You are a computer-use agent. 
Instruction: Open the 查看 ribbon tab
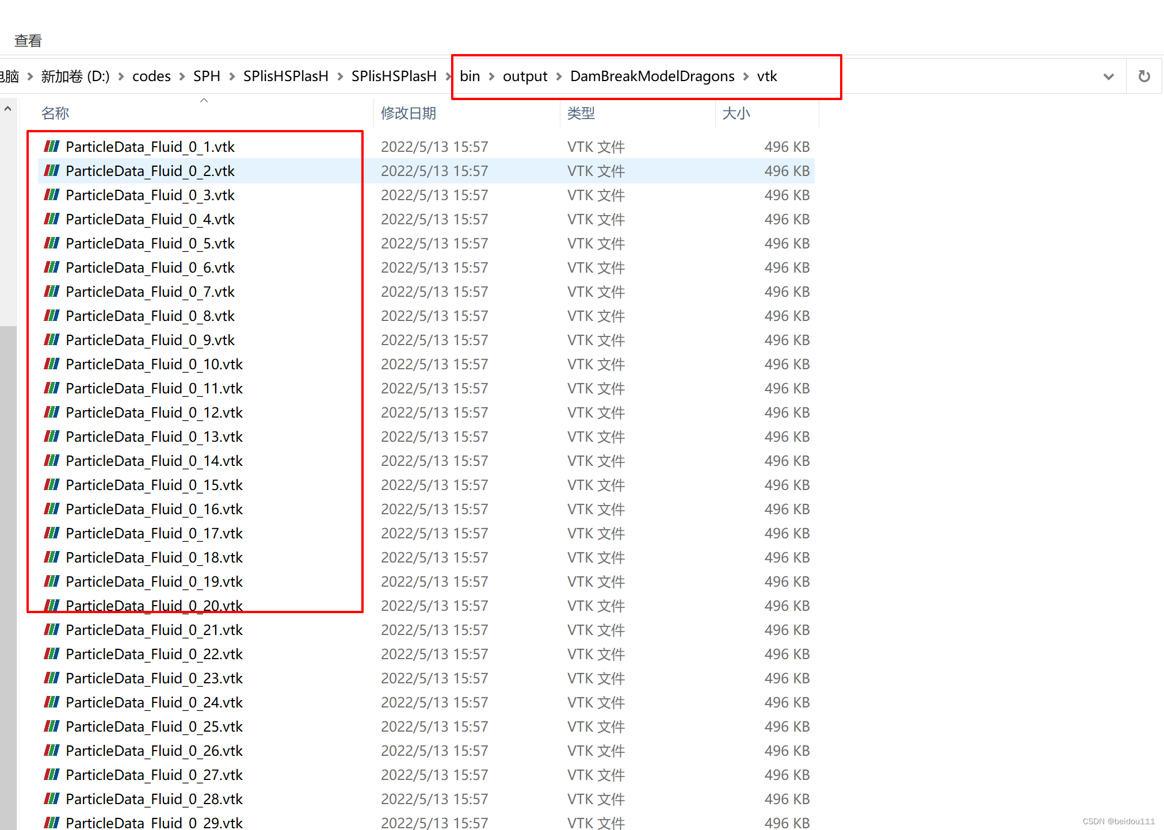(x=28, y=41)
